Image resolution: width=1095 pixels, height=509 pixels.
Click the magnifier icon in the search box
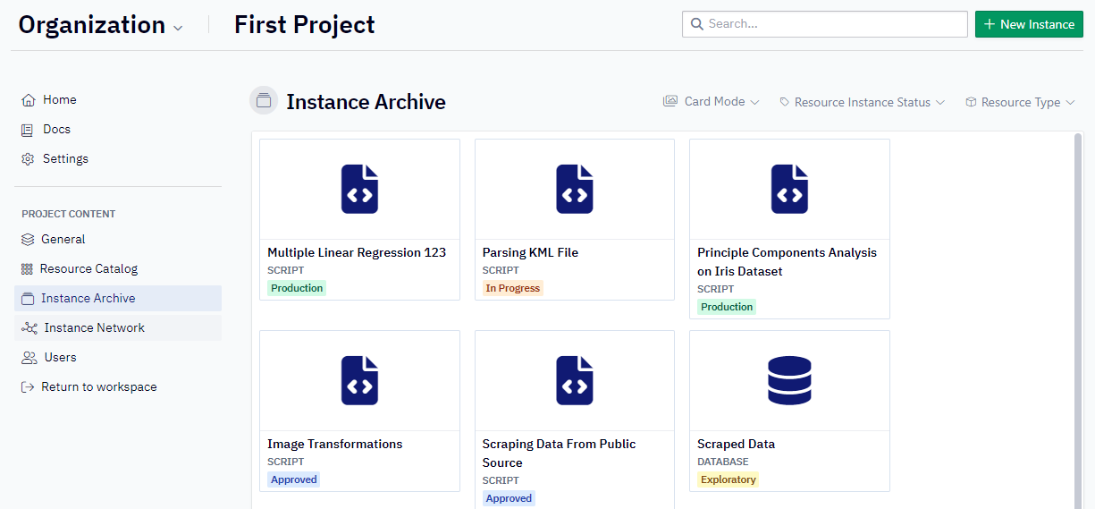pyautogui.click(x=696, y=24)
